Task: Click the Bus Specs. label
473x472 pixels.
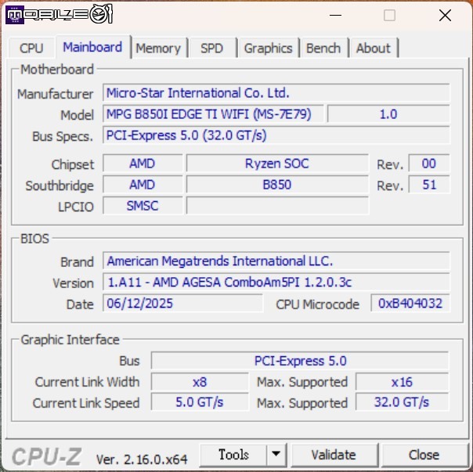Action: (63, 136)
